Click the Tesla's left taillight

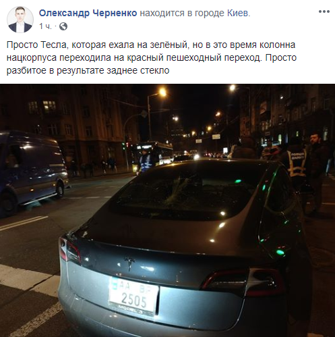coord(69,250)
